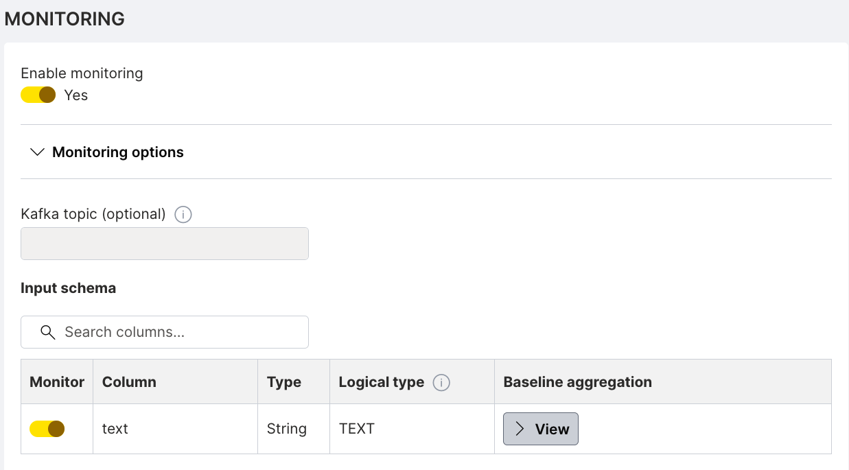Click the info icon beside Kafka topic
This screenshot has height=470, width=849.
click(183, 215)
